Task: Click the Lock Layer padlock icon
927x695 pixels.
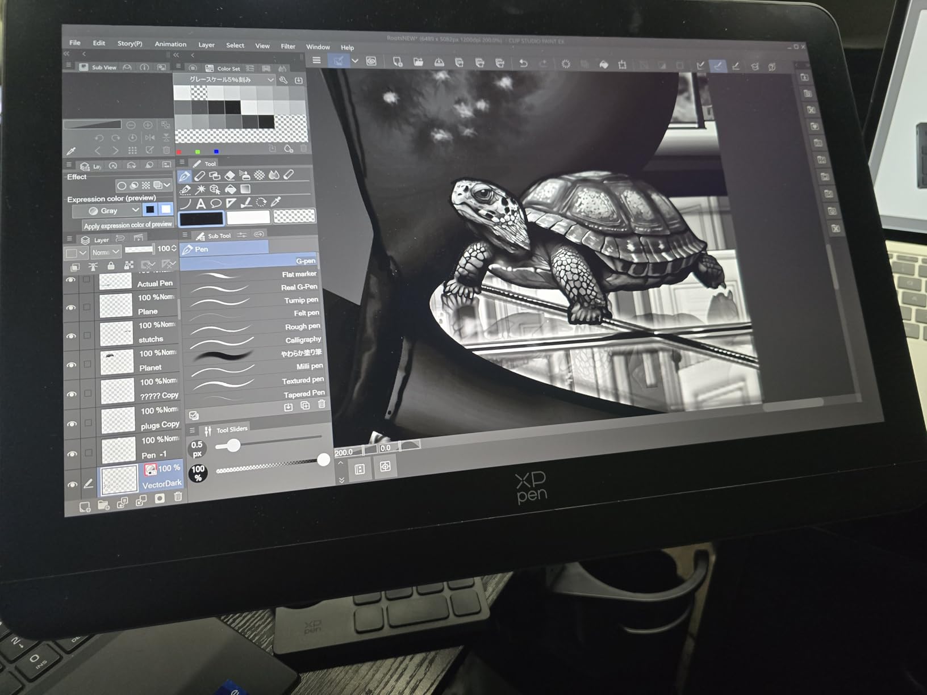Action: coord(111,266)
